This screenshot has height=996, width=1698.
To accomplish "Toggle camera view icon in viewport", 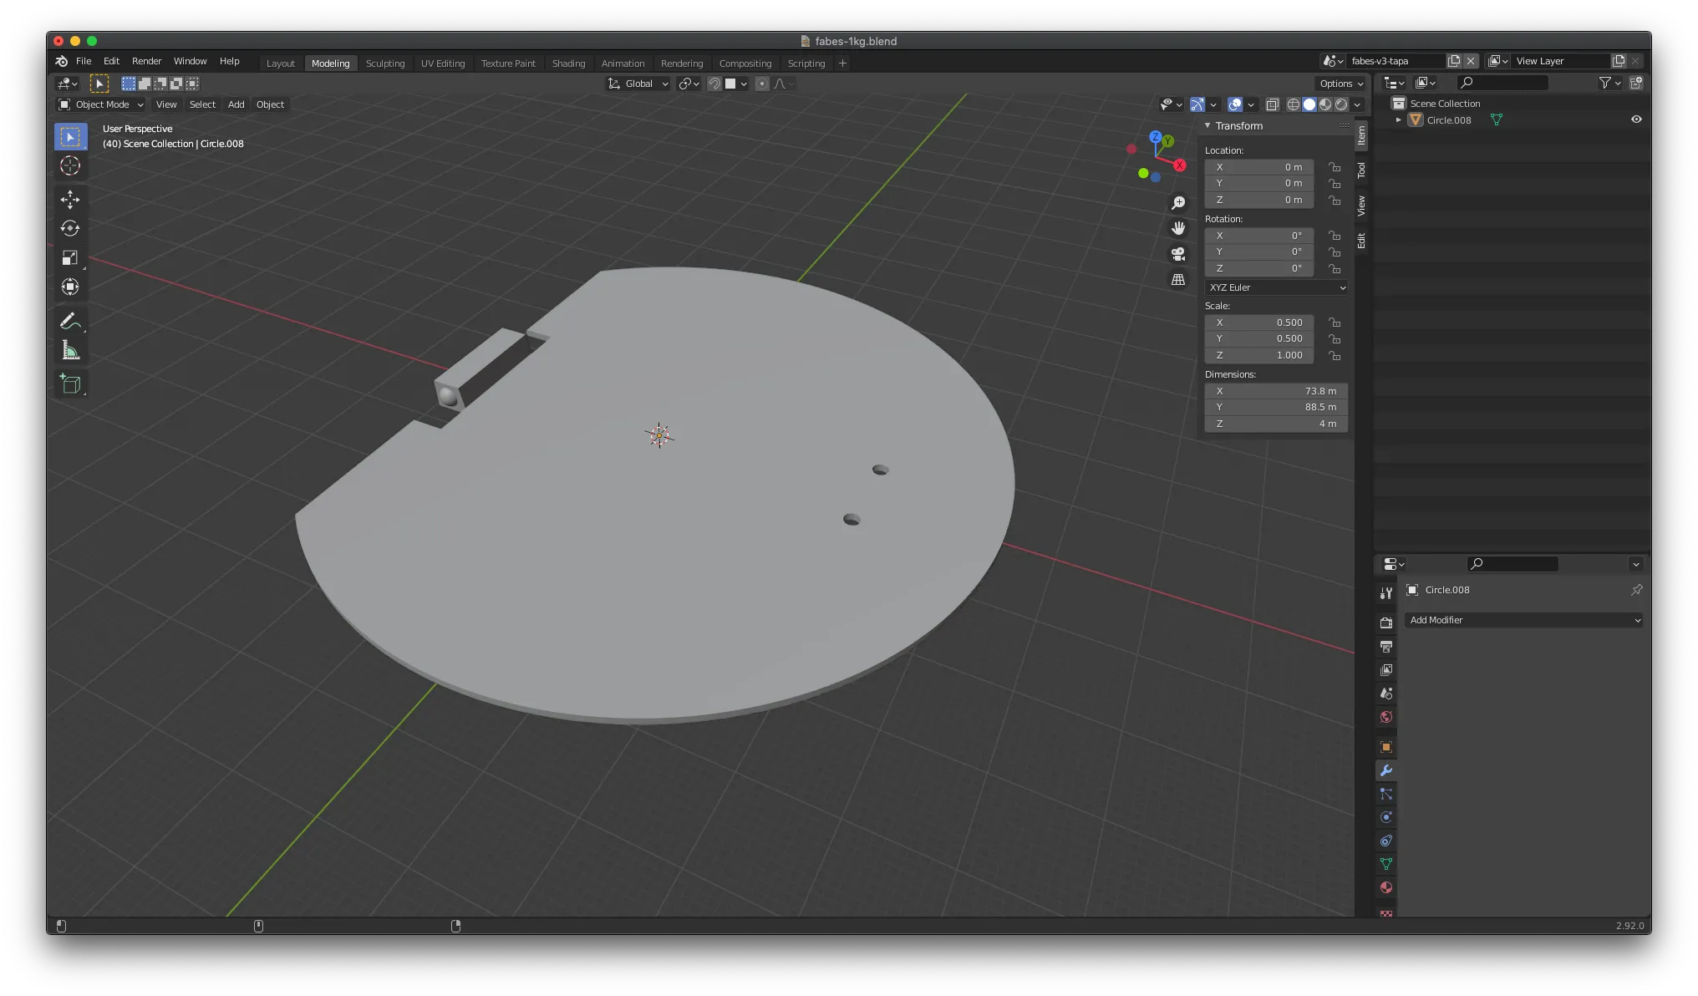I will tap(1178, 254).
